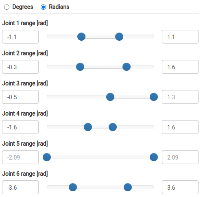This screenshot has height=197, width=201.
Task: Click Joint 6 minimum field showing -3.6
Action: pos(20,187)
